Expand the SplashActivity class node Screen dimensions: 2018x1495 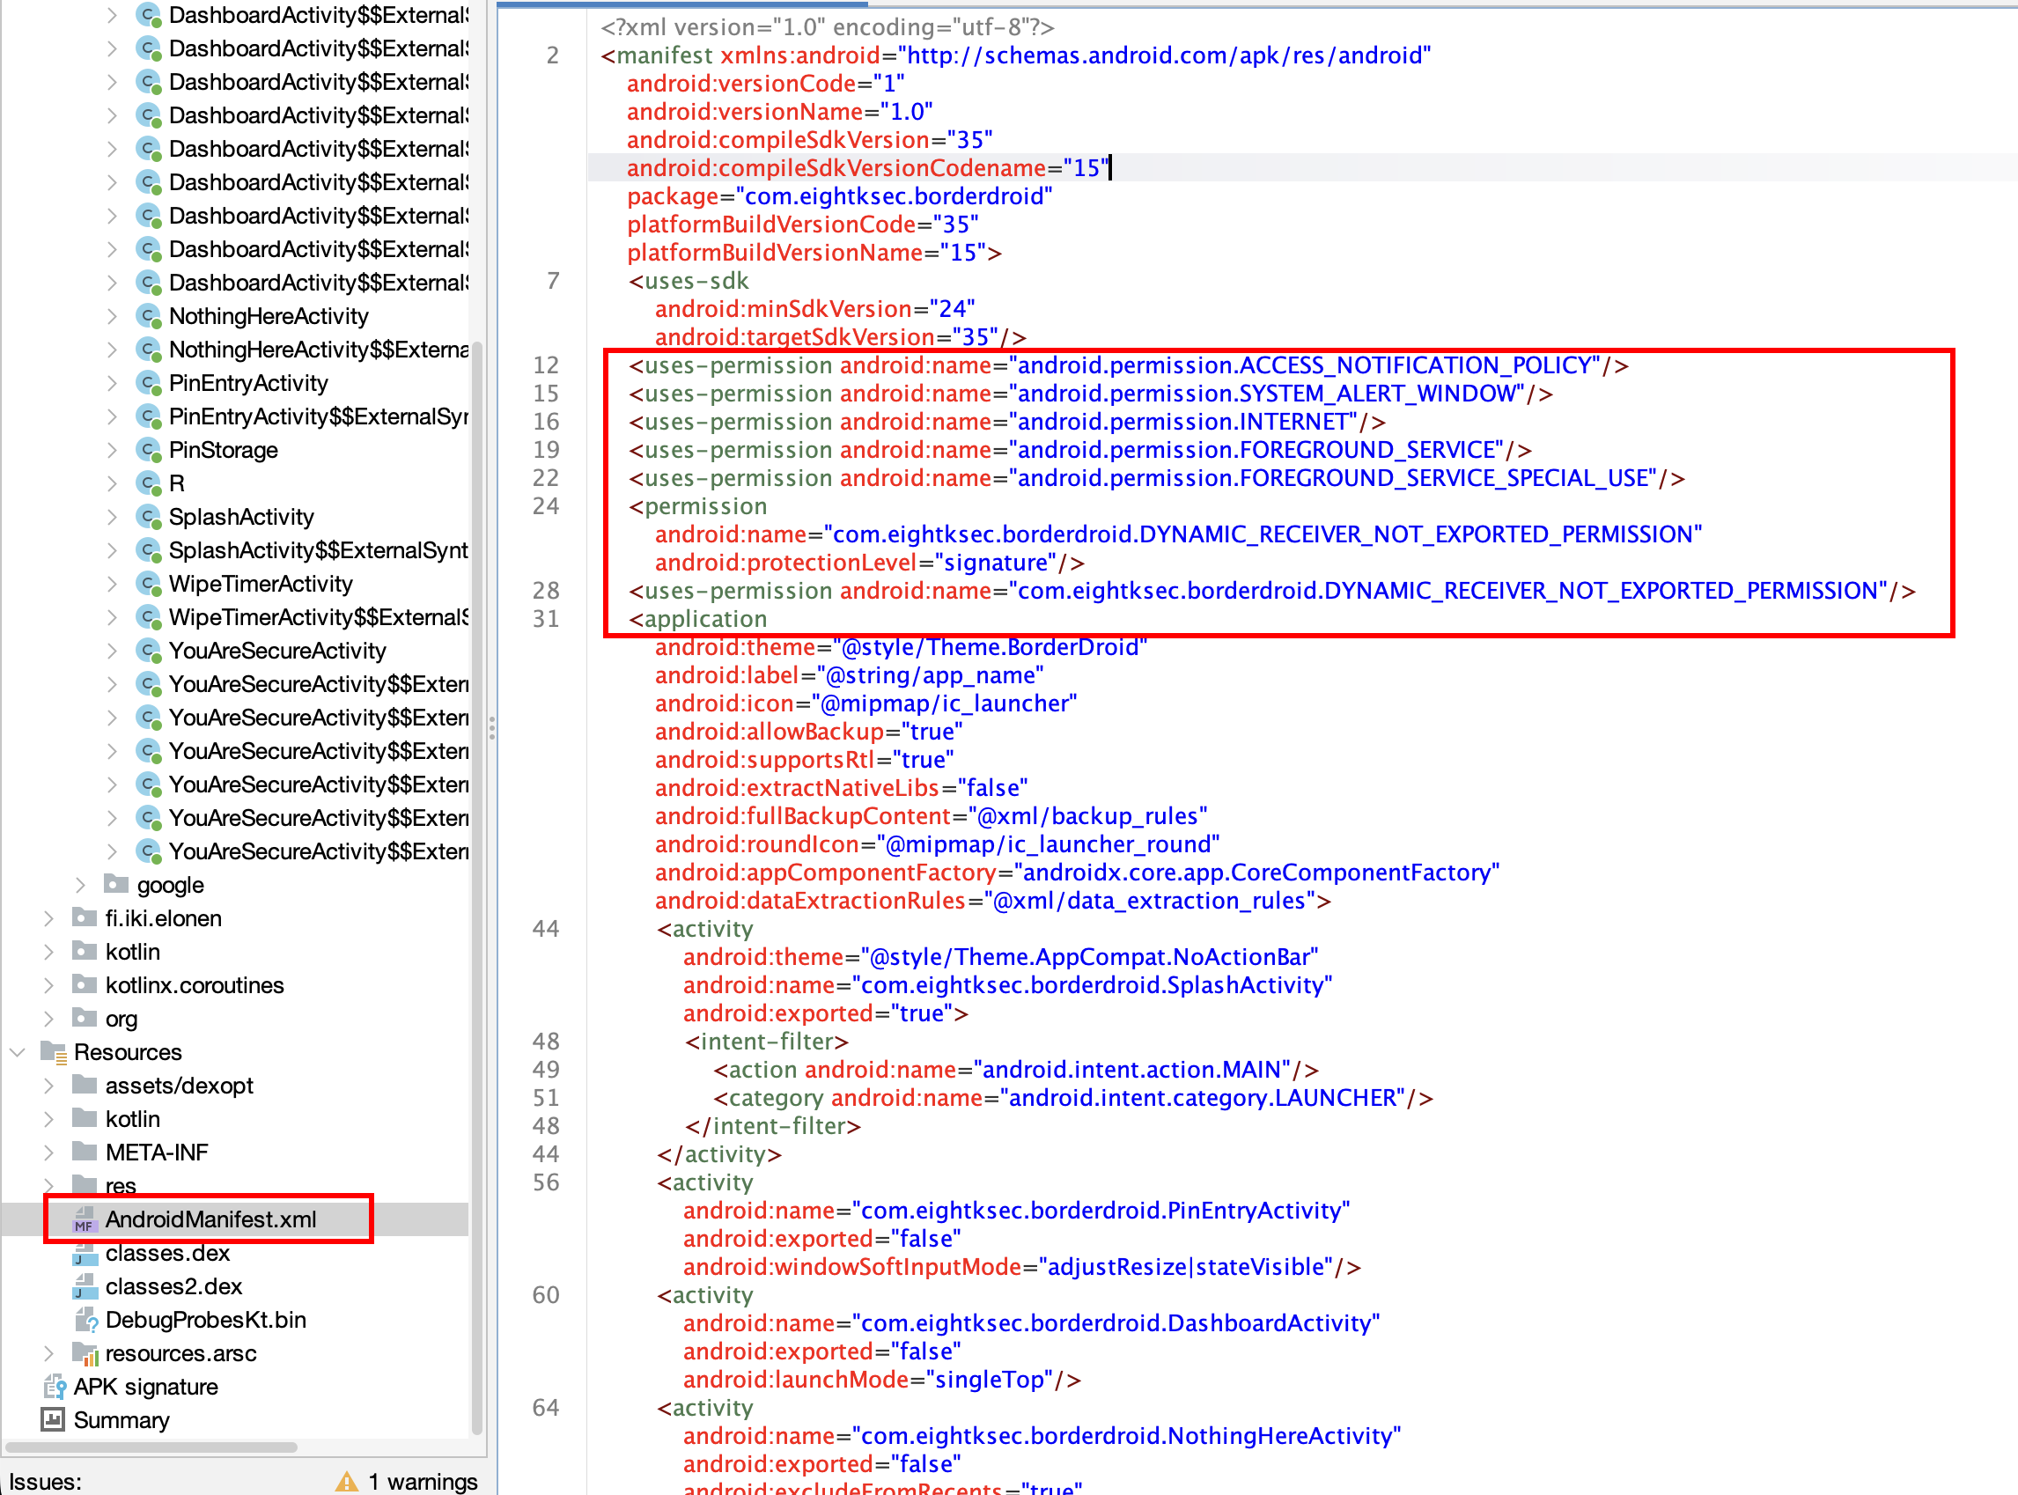point(111,517)
